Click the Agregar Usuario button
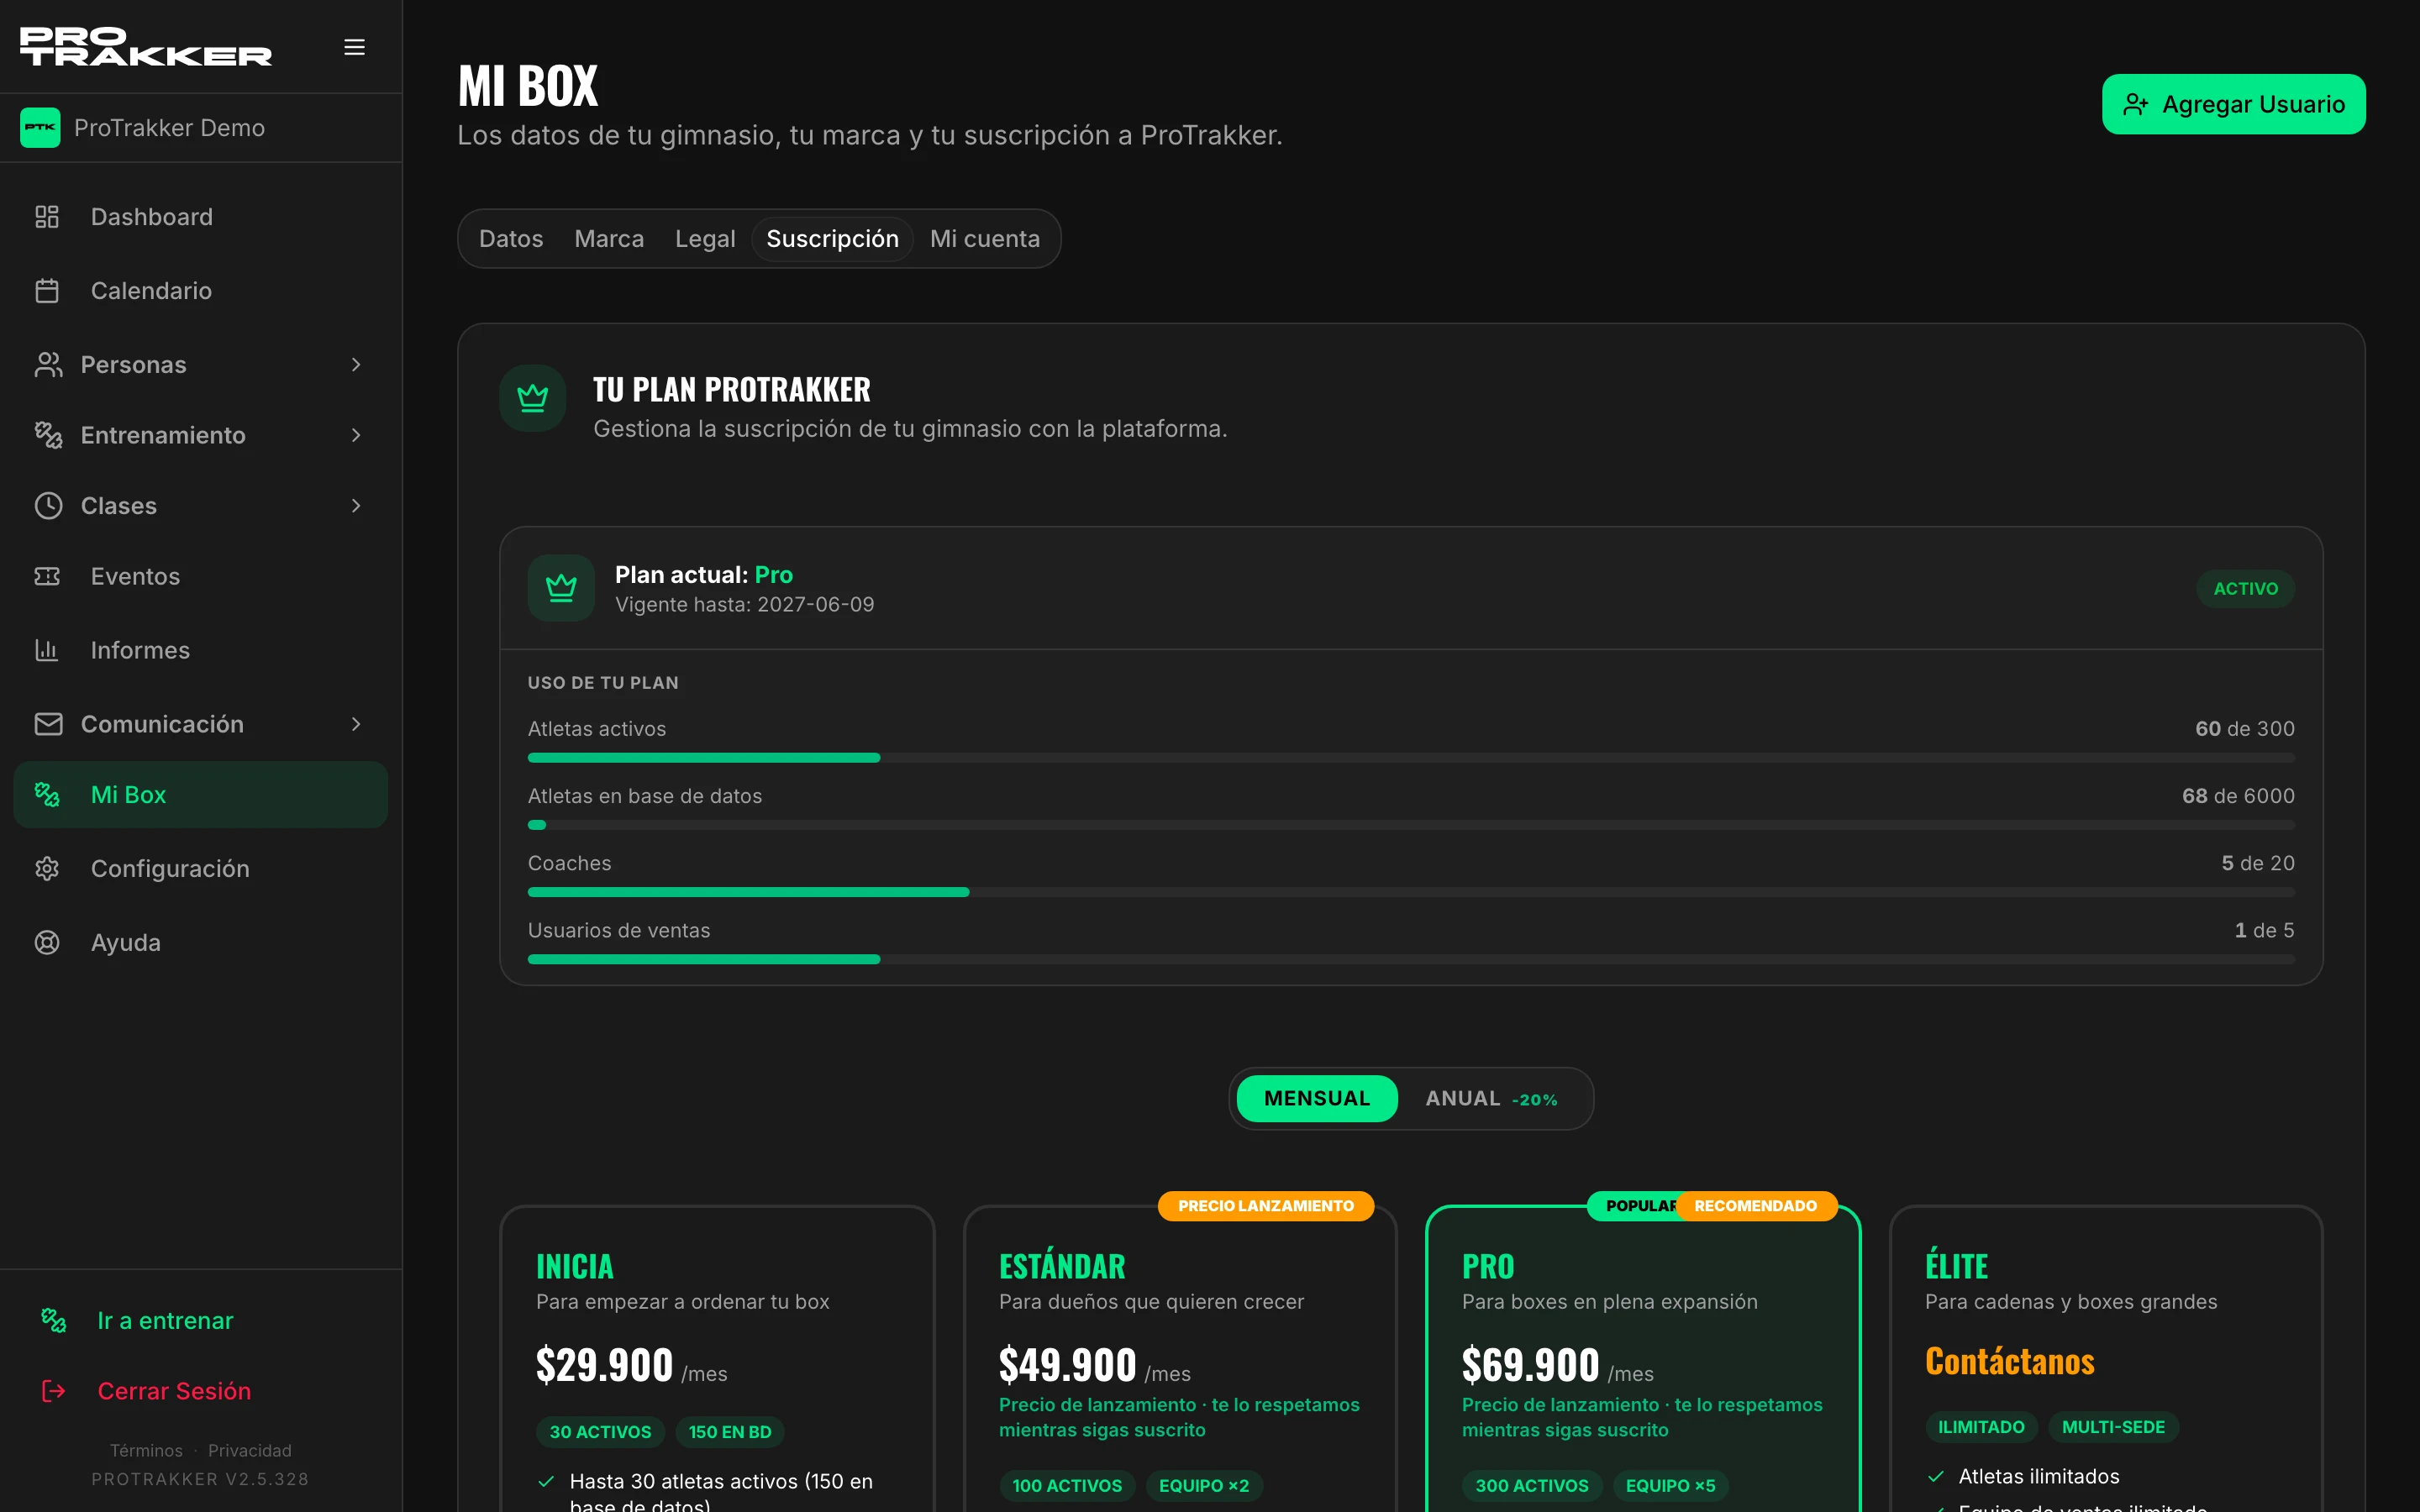The height and width of the screenshot is (1512, 2420). pos(2233,104)
